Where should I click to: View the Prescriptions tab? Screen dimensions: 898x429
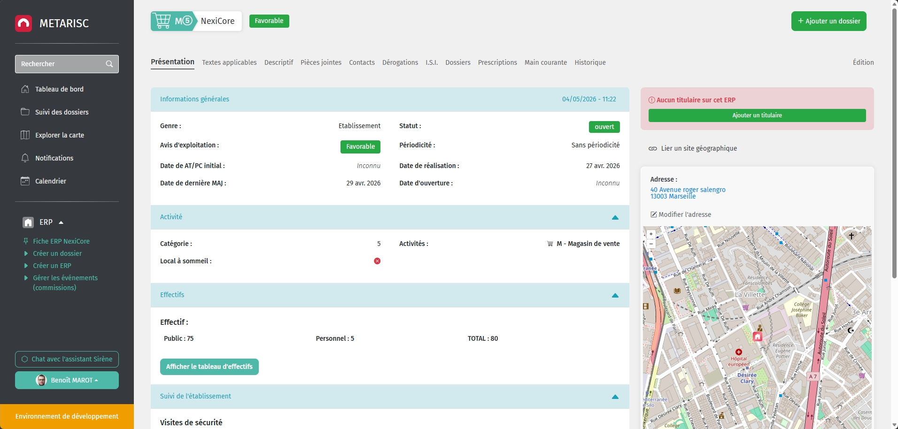(x=497, y=62)
